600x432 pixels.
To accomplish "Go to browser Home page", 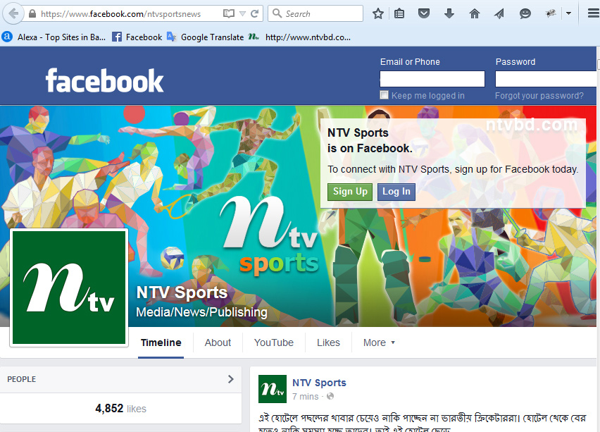I will click(x=475, y=14).
